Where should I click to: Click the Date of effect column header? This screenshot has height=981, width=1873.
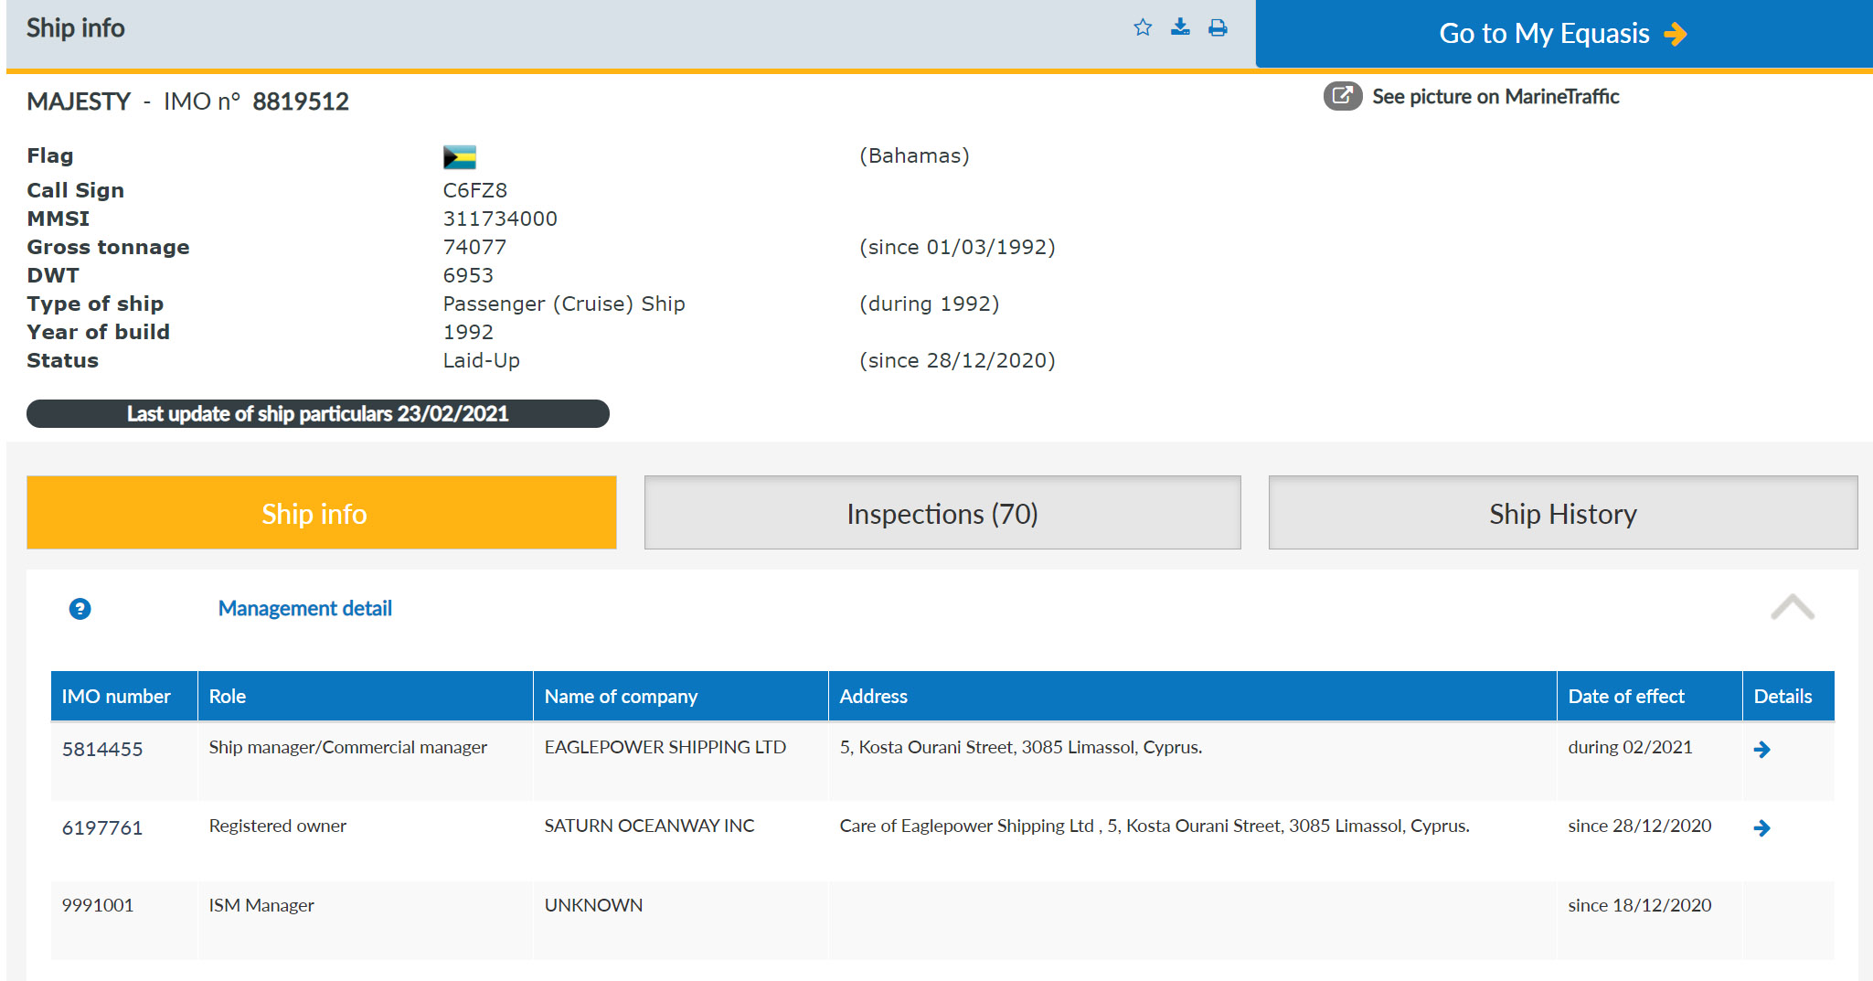point(1650,696)
